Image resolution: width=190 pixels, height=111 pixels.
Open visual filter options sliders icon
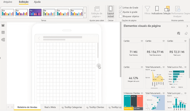point(179,33)
